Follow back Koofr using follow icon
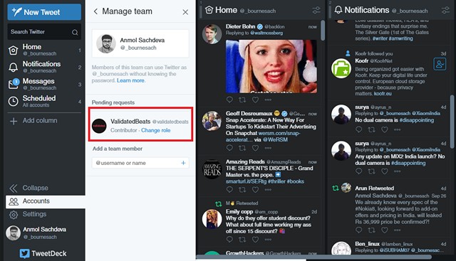456x261 pixels. tap(440, 64)
